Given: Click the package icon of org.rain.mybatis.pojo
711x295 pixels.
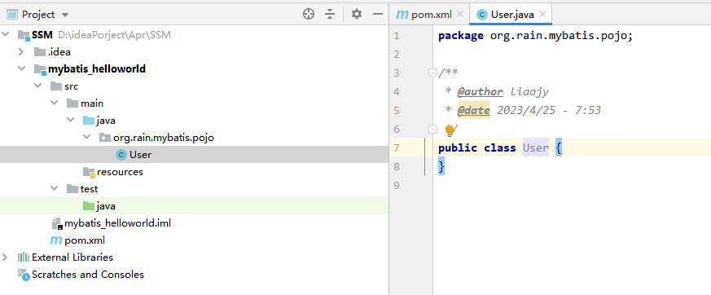Looking at the screenshot, I should (105, 138).
